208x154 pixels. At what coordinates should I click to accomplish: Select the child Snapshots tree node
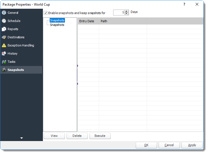(x=57, y=25)
